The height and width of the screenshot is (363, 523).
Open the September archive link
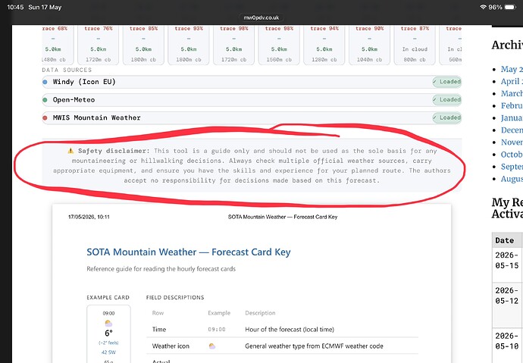coord(512,167)
